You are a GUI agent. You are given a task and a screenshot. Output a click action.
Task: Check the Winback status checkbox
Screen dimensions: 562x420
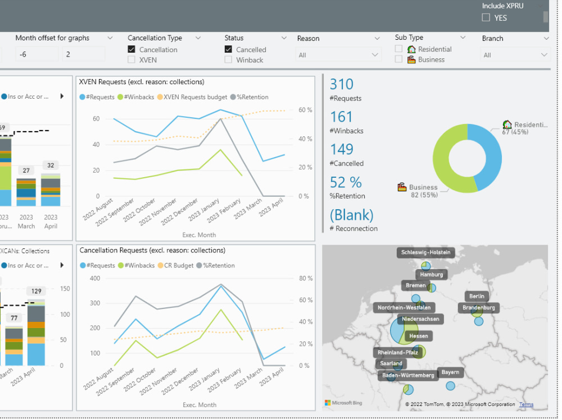[x=228, y=59]
